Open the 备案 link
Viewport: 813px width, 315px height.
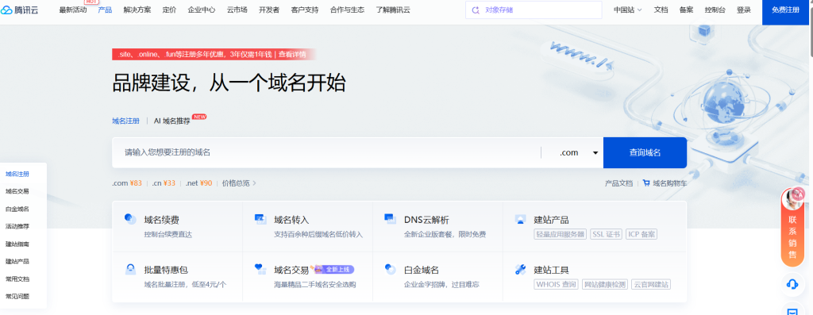tap(686, 10)
